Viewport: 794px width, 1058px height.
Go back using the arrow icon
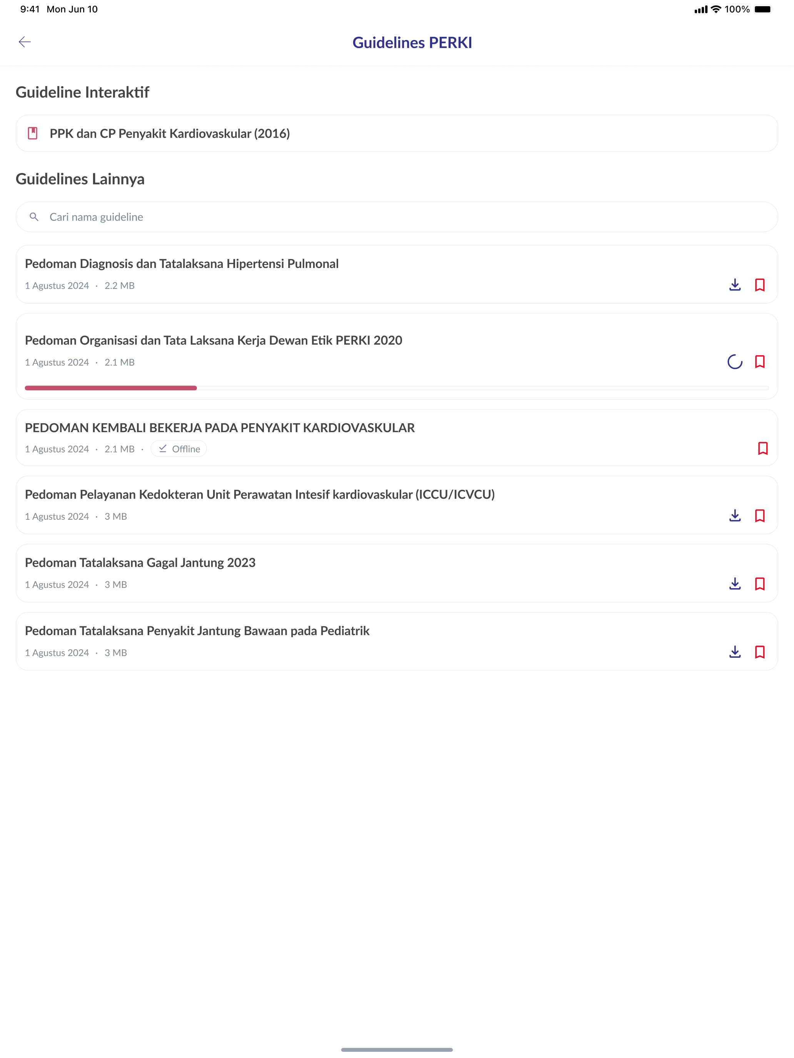[x=24, y=42]
